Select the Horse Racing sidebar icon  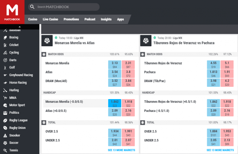point(5,83)
